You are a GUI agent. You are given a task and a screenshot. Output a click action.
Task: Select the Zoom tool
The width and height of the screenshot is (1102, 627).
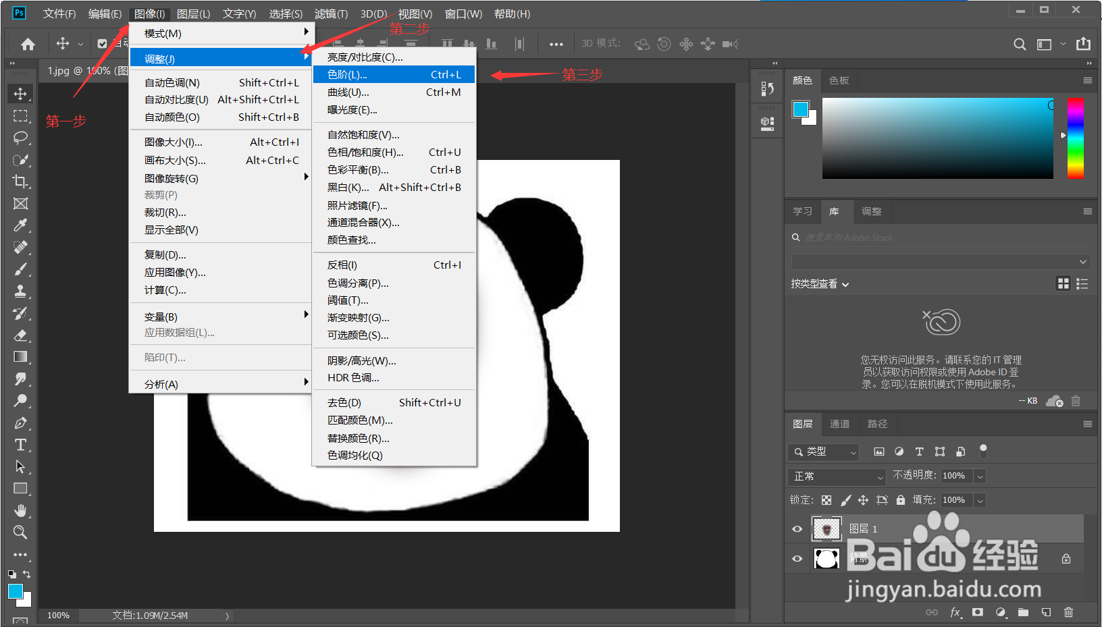(x=20, y=533)
